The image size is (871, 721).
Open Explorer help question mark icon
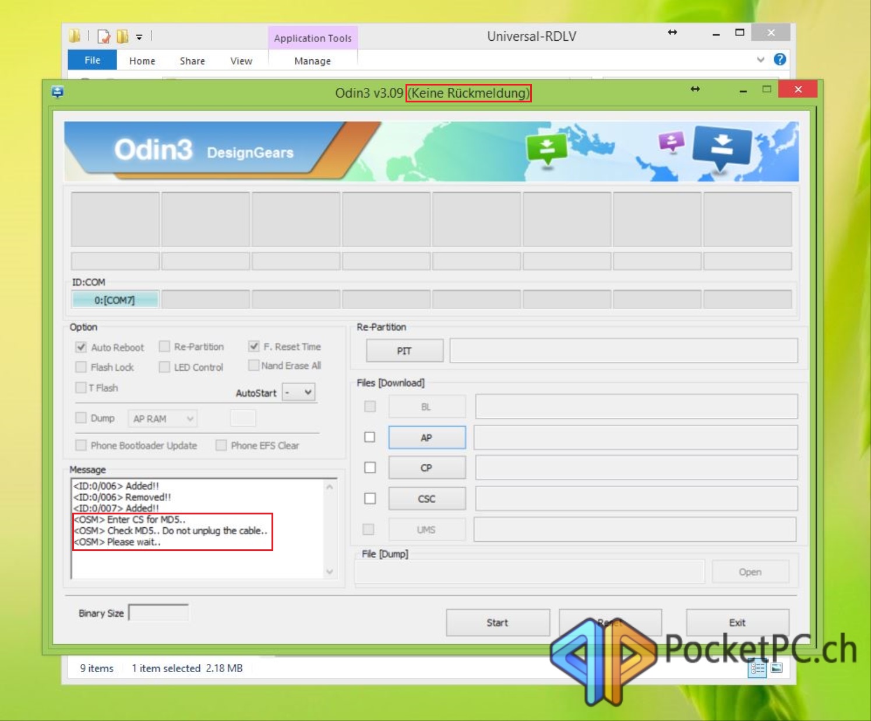click(x=780, y=59)
